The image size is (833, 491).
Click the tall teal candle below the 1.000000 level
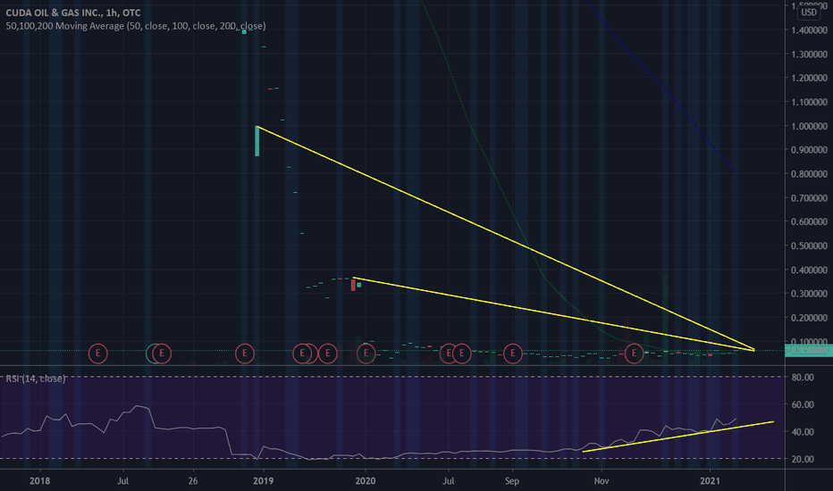[257, 141]
